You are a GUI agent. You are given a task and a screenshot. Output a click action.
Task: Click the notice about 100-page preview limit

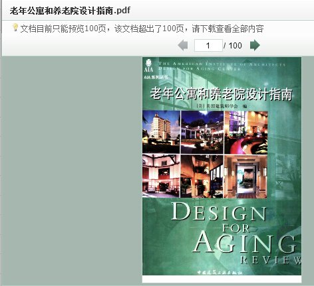point(142,29)
